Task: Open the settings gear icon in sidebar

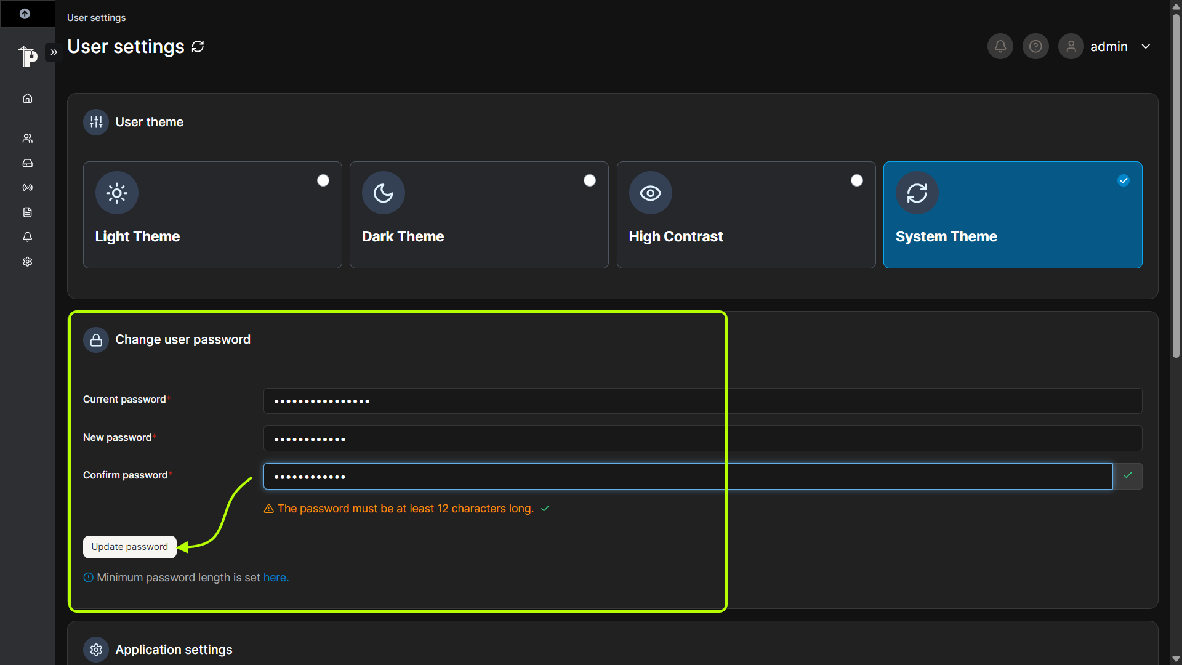Action: [28, 262]
